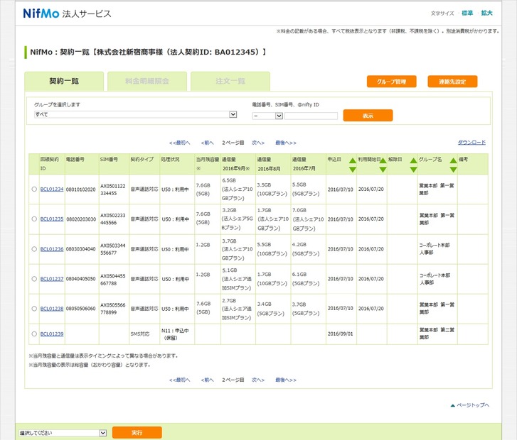Click SIM number AX0501122 334455 cell
This screenshot has width=517, height=440.
point(114,189)
